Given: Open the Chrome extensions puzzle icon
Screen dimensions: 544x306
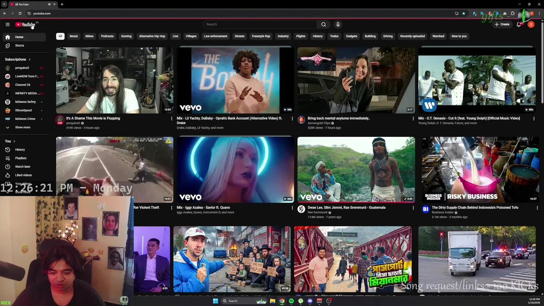Looking at the screenshot, I should (513, 13).
